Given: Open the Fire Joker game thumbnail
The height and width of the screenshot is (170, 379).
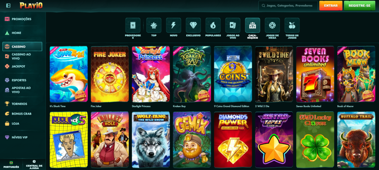Looking at the screenshot, I should 110,74.
